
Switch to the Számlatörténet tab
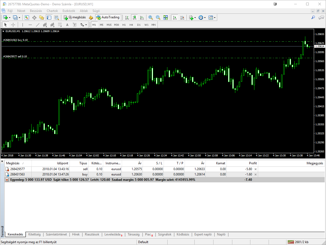pyautogui.click(x=56, y=234)
